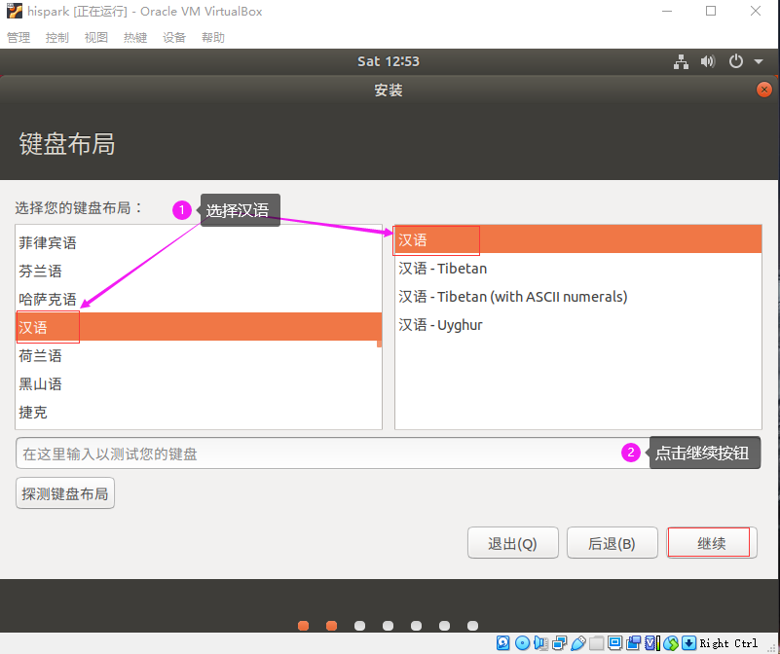Open the USB devices status icon
The width and height of the screenshot is (780, 654).
pyautogui.click(x=577, y=643)
